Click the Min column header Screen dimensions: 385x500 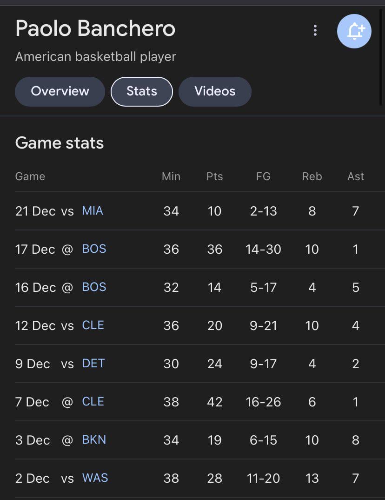pos(171,176)
